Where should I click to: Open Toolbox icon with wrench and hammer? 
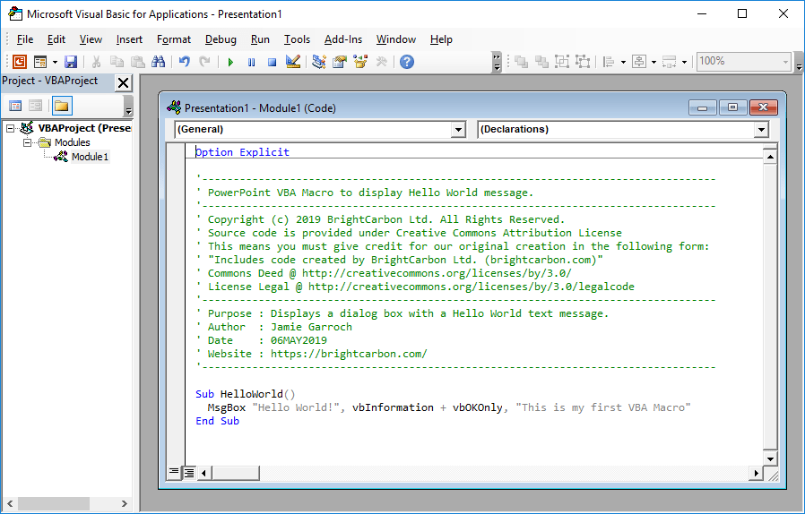pyautogui.click(x=381, y=62)
